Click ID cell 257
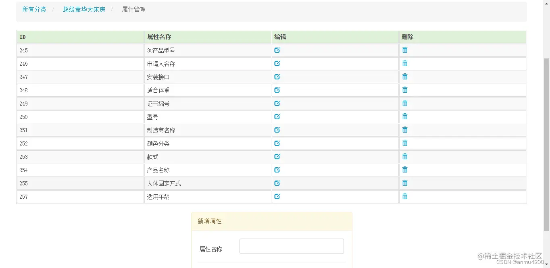 click(x=81, y=197)
